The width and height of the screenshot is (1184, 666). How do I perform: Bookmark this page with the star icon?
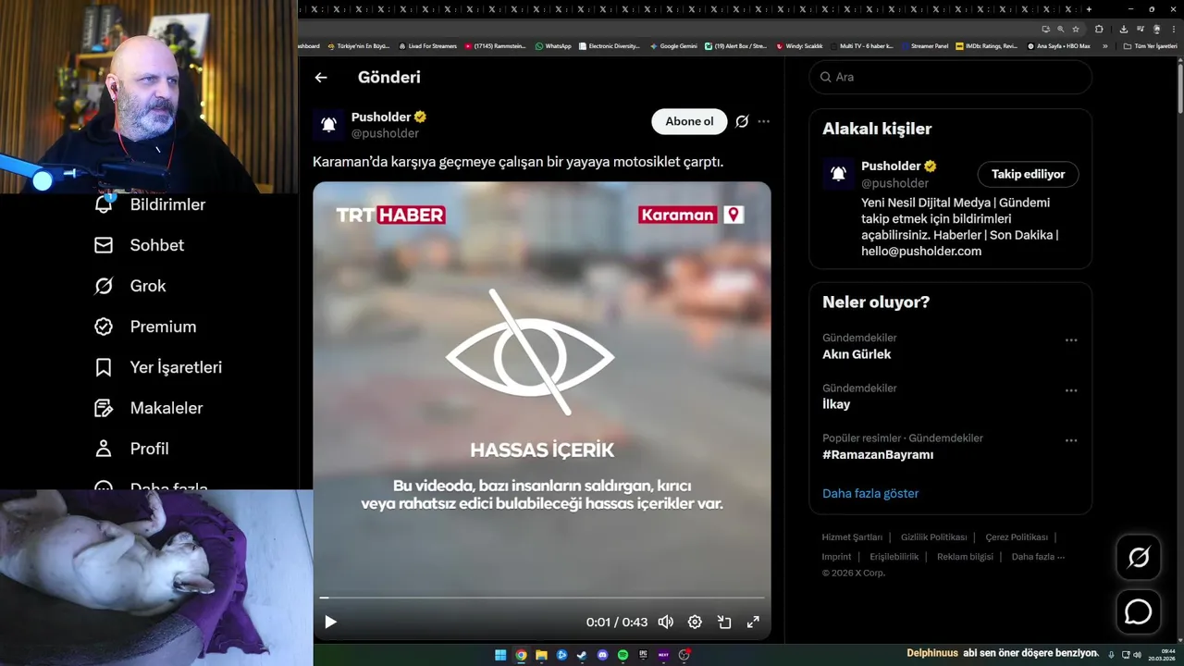point(1076,29)
